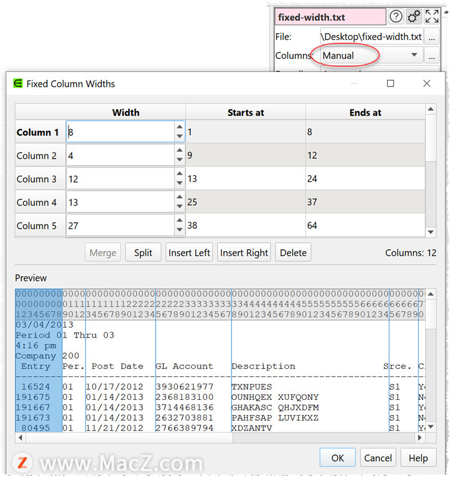Click the Fixed Column Widths app icon
This screenshot has height=478, width=450.
18,83
